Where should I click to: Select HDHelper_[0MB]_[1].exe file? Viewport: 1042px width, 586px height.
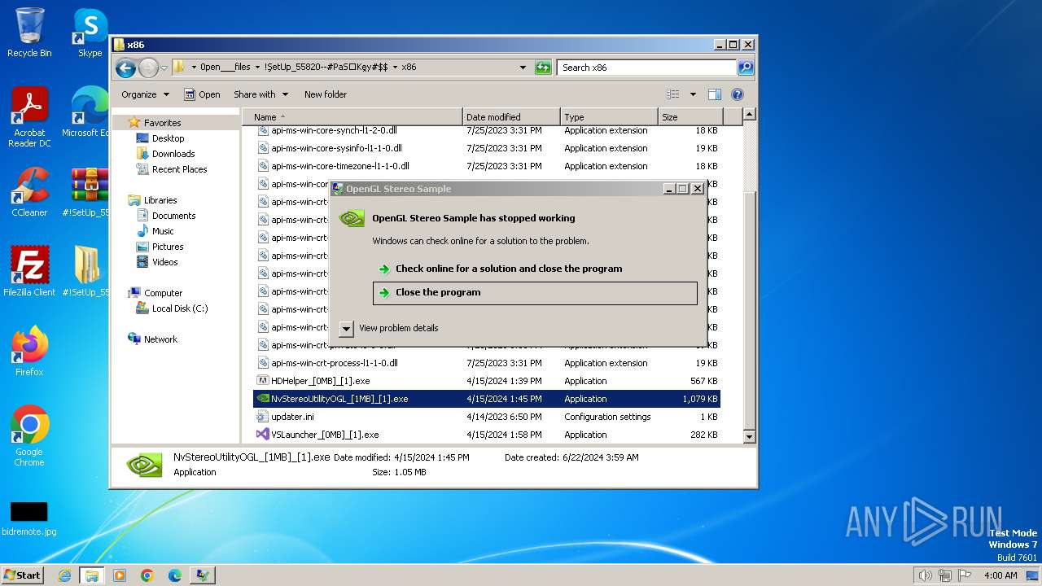487,381
